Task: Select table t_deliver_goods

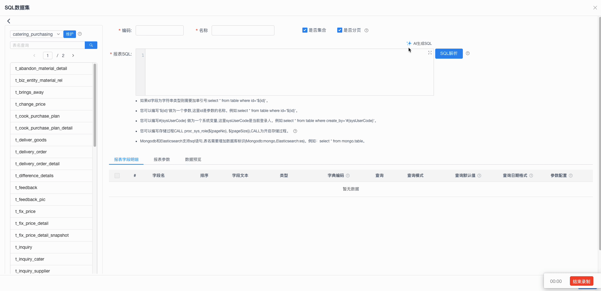Action: click(x=51, y=140)
